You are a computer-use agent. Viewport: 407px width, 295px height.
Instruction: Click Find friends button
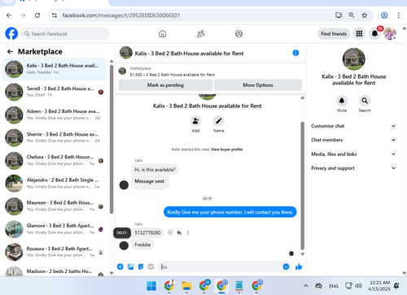tap(334, 33)
